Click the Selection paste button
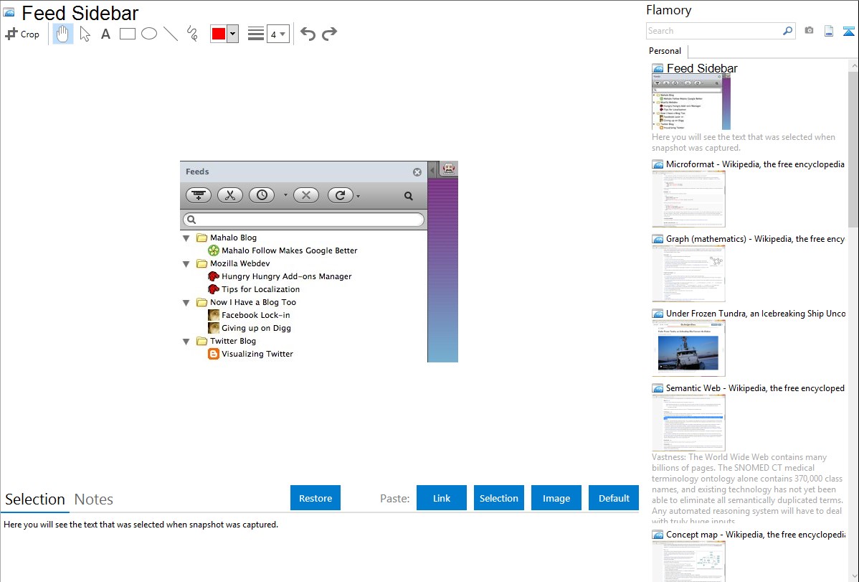This screenshot has width=859, height=582. (498, 498)
